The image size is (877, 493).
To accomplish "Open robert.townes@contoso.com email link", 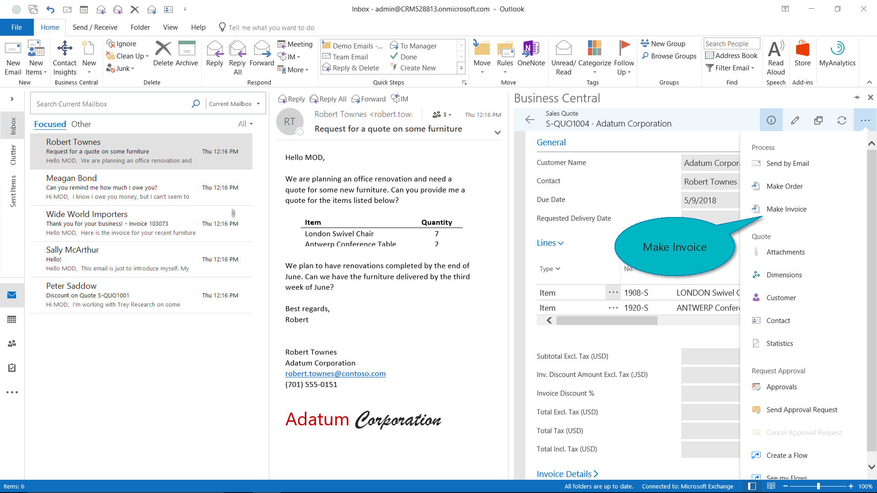I will click(x=335, y=374).
